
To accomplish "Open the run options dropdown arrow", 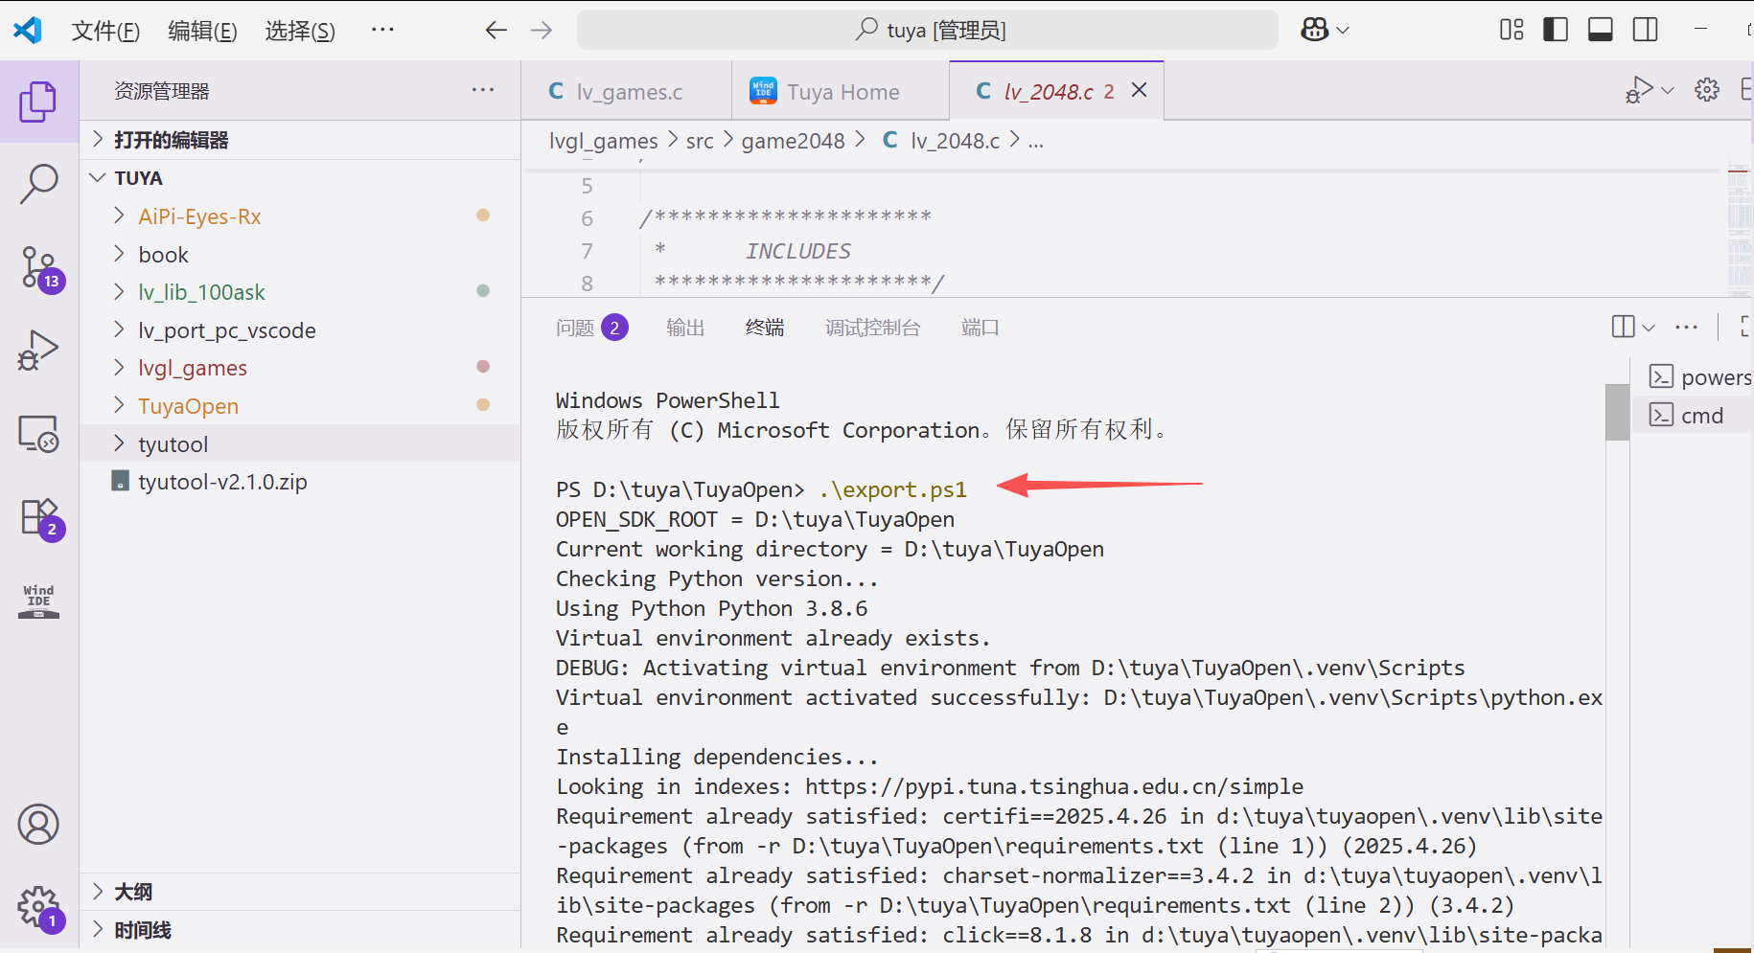I will coord(1668,90).
